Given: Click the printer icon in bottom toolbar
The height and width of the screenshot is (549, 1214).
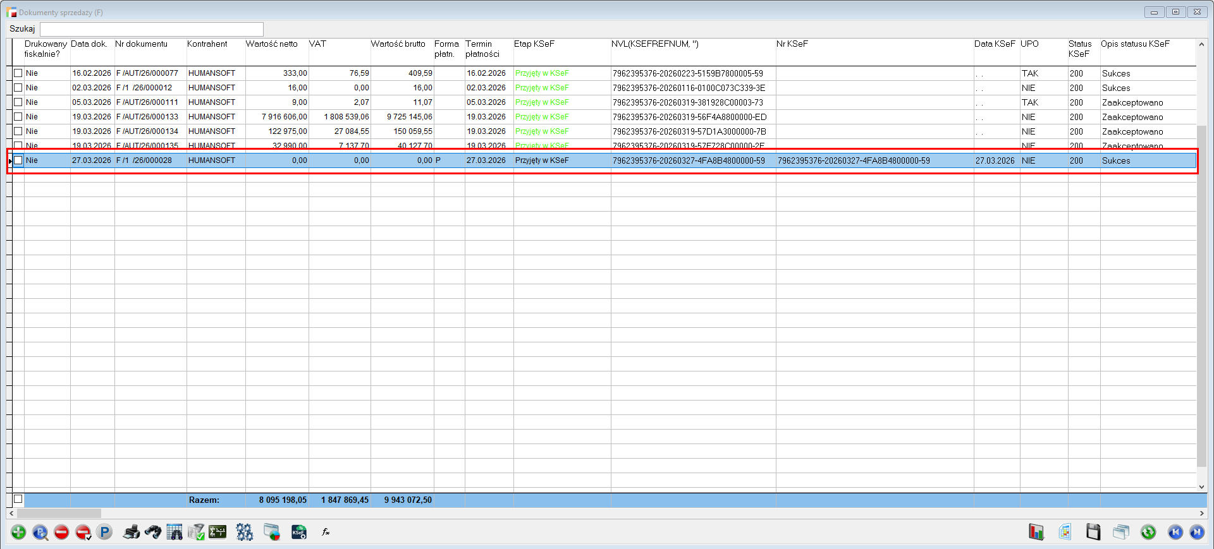Looking at the screenshot, I should 132,533.
